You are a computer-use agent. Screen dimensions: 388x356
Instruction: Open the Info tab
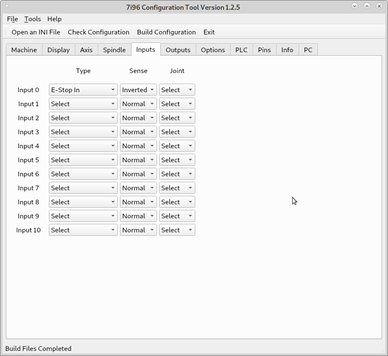pos(287,50)
